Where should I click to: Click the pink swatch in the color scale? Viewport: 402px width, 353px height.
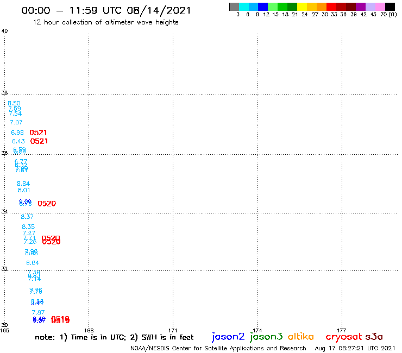click(x=380, y=7)
